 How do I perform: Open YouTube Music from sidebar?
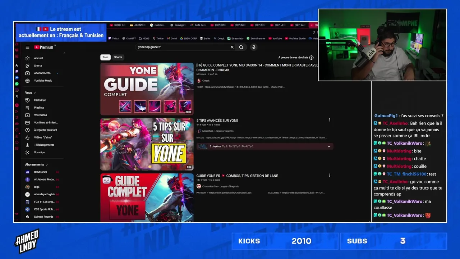40,81
